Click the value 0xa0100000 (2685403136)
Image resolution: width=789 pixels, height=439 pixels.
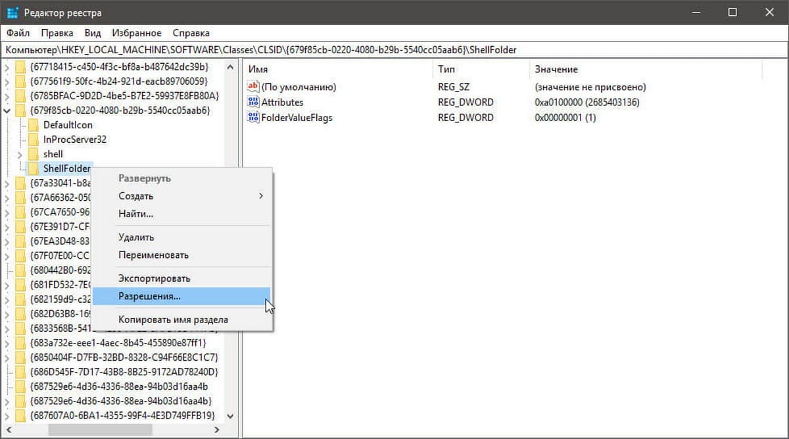pyautogui.click(x=587, y=102)
